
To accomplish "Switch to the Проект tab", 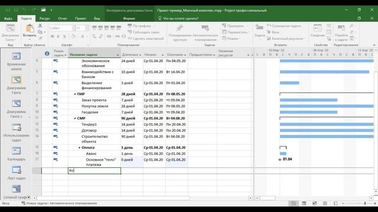I will [80, 18].
